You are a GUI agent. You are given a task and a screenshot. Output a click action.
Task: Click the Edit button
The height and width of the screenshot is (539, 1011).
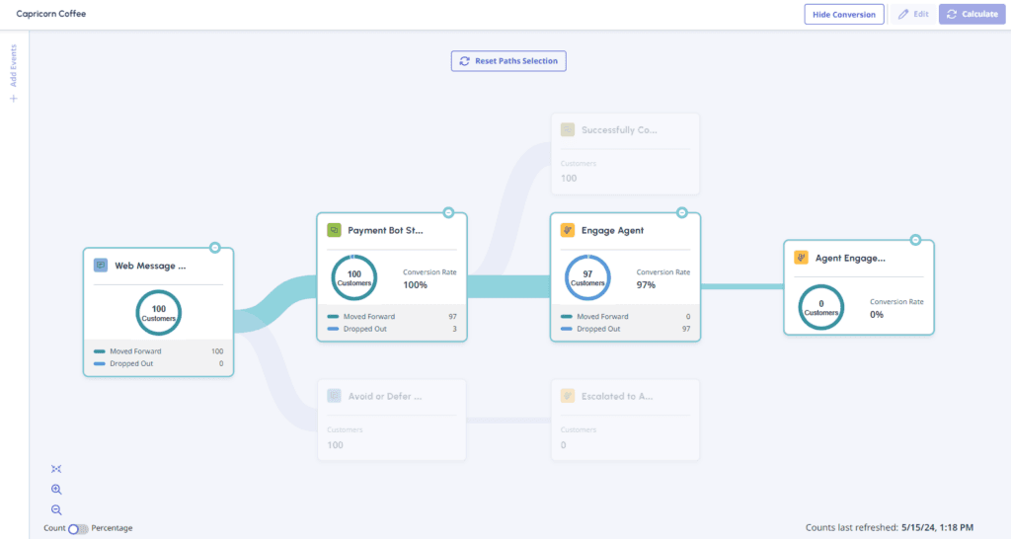tap(912, 15)
